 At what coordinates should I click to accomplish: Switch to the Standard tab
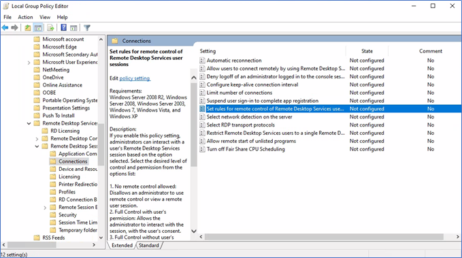pyautogui.click(x=149, y=245)
